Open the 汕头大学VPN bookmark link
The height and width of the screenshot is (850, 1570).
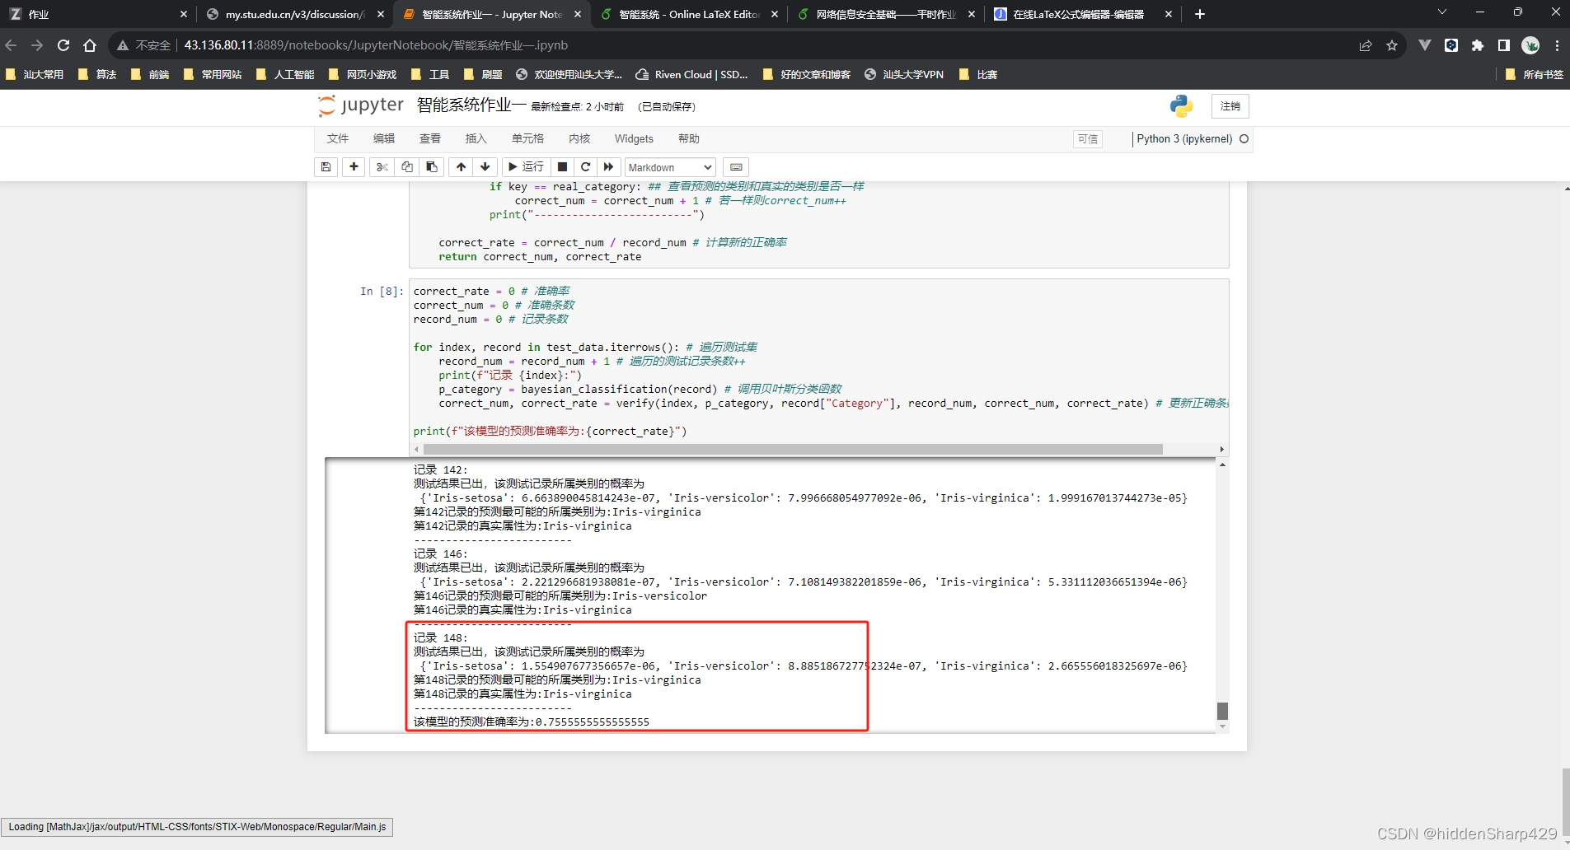coord(904,74)
